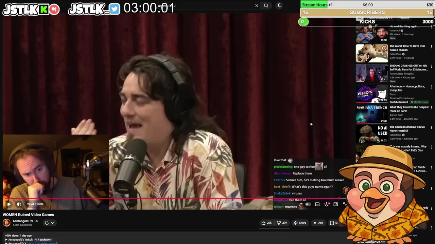Click the 'NO AI USED' dinosaur thumbnail
435x244 pixels.
tap(372, 134)
